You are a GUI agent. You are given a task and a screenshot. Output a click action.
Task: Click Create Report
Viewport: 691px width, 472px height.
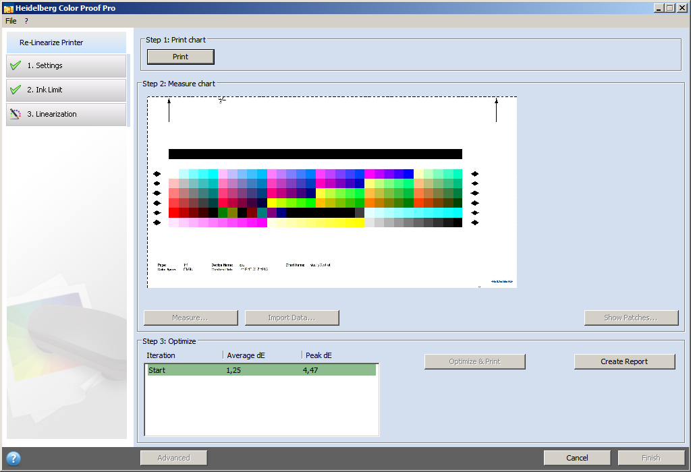coord(624,361)
